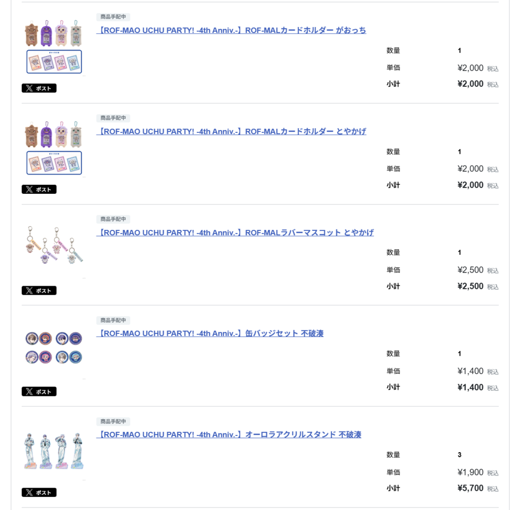Click X post button below オーロラアクリルスタンド

[x=39, y=493]
